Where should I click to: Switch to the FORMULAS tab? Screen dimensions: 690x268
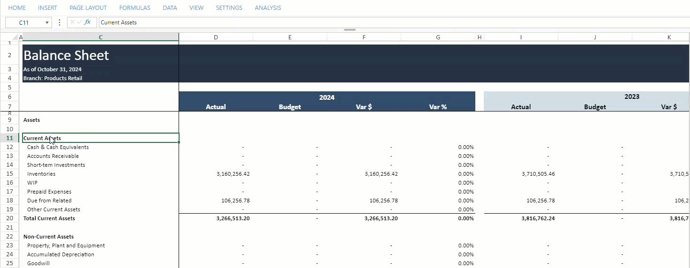135,8
